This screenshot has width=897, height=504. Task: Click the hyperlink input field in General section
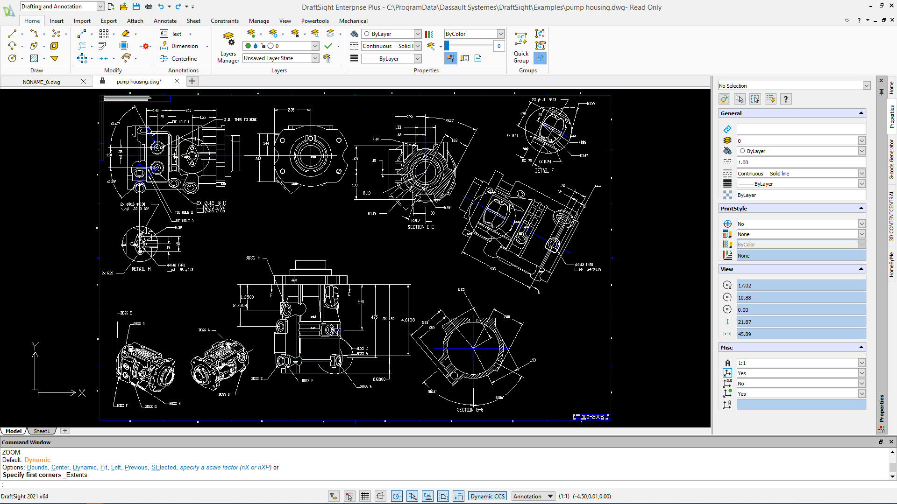pos(801,129)
